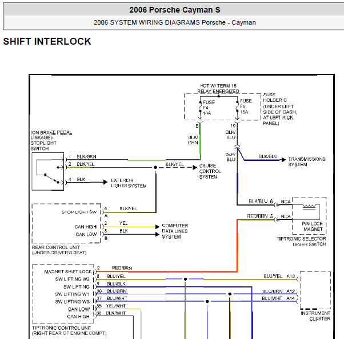Click the "TIPTRONIC CONTROL UNIT" label
This screenshot has height=339, width=344.
(x=62, y=328)
